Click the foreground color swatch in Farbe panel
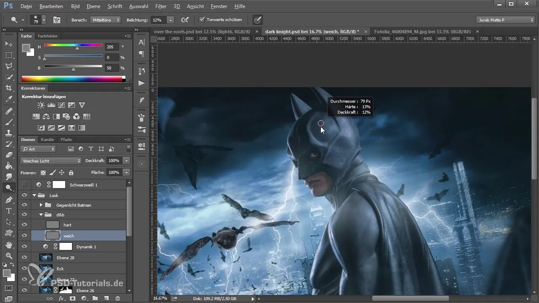This screenshot has width=539, height=303. [26, 48]
